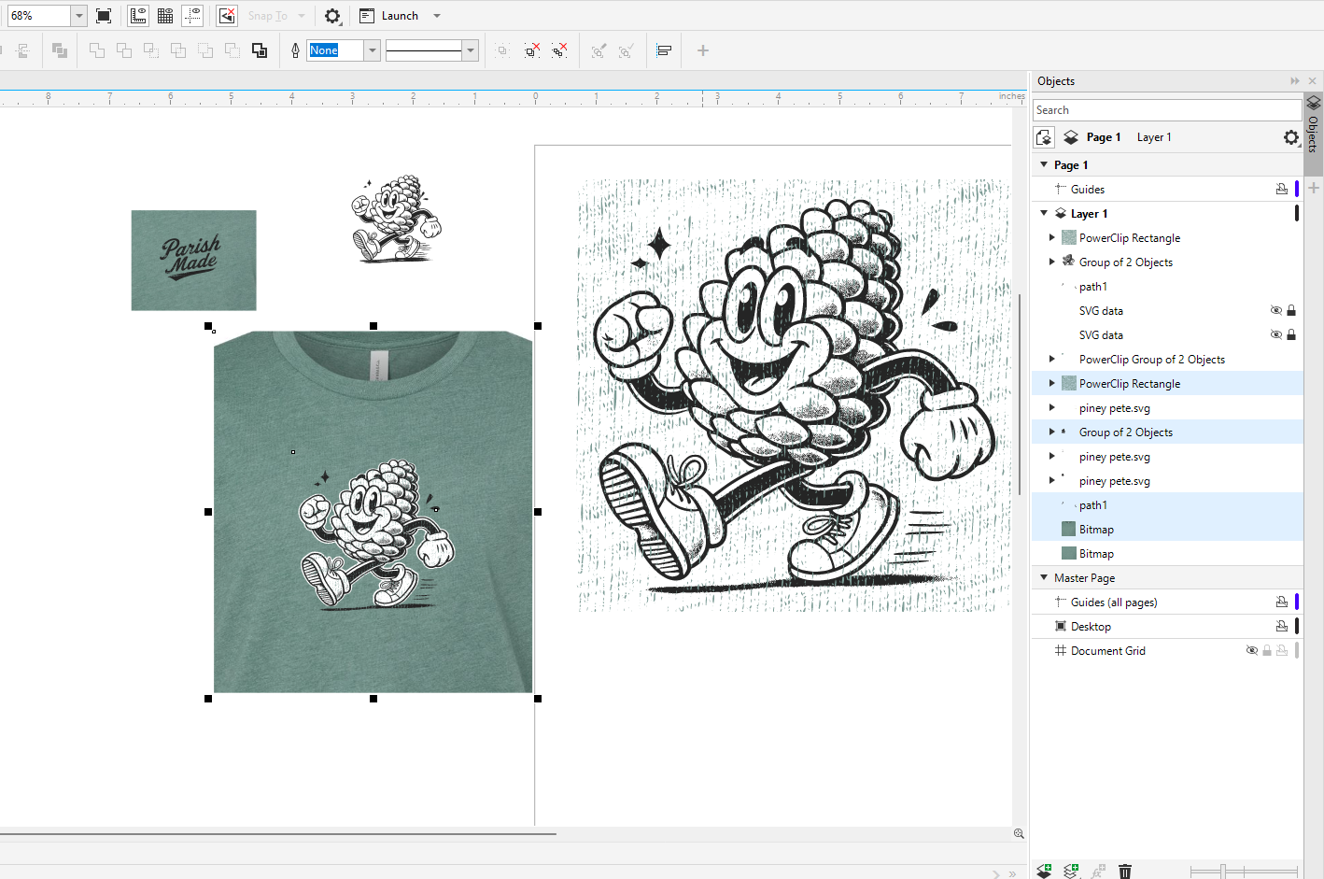Open the outline width None dropdown
This screenshot has width=1324, height=879.
tap(373, 50)
